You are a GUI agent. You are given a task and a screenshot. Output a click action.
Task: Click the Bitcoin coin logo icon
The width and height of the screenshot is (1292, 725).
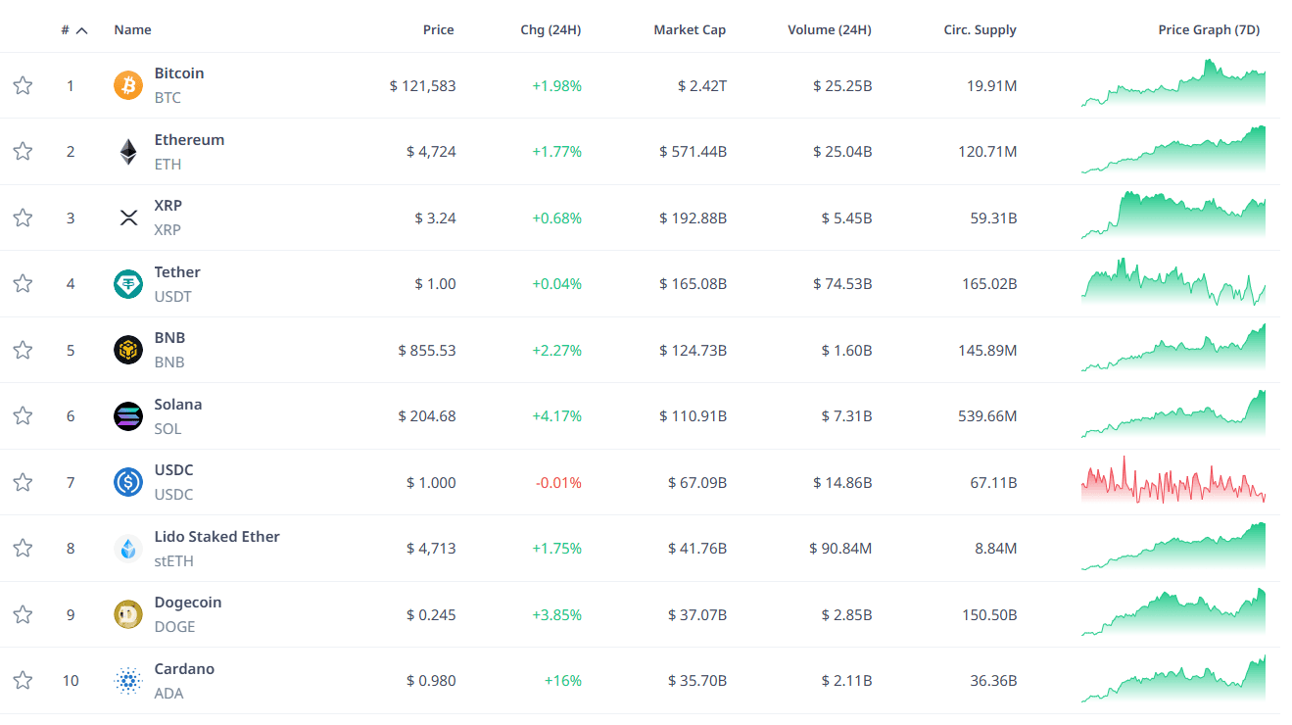(x=128, y=85)
